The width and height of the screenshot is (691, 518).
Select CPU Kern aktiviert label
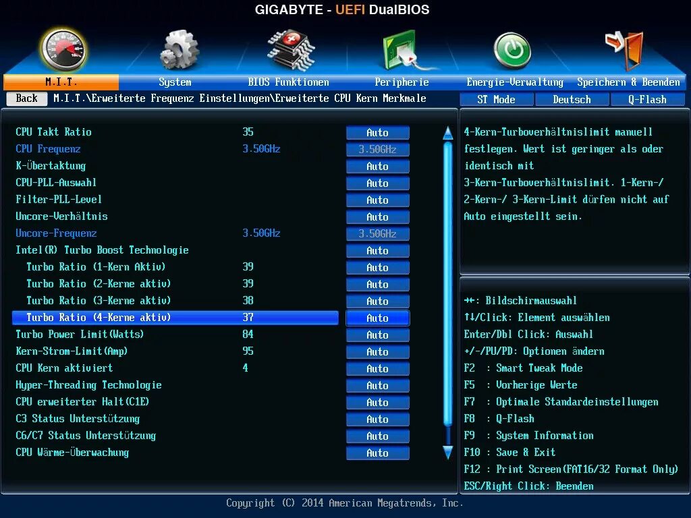pyautogui.click(x=64, y=368)
